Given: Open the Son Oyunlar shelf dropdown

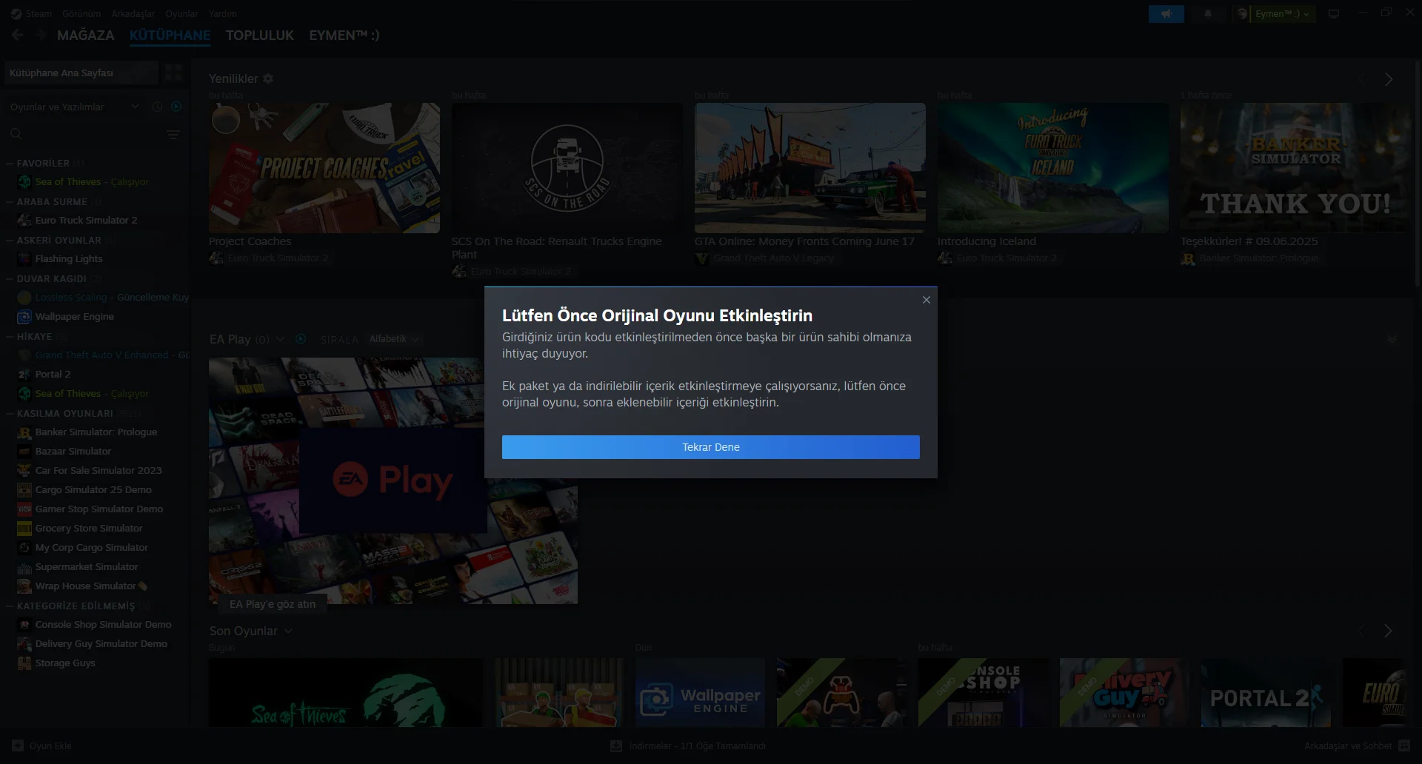Looking at the screenshot, I should click(x=288, y=631).
